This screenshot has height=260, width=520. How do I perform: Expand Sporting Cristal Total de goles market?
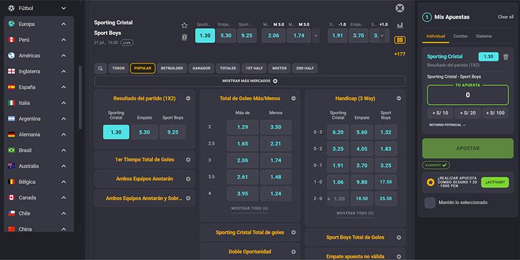294,233
